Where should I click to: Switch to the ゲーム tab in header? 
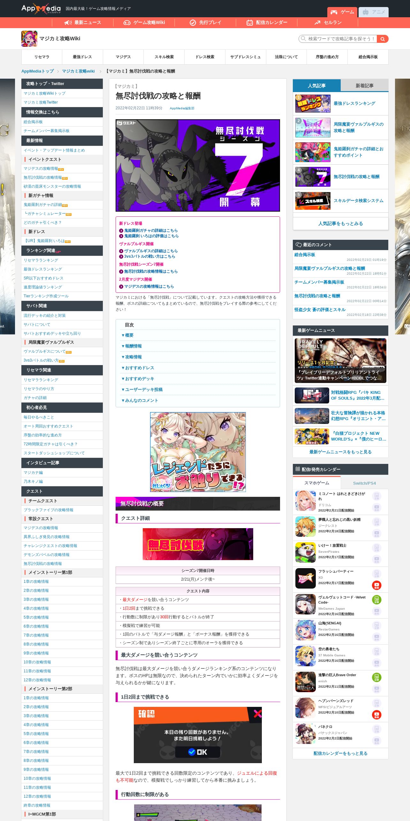(342, 12)
